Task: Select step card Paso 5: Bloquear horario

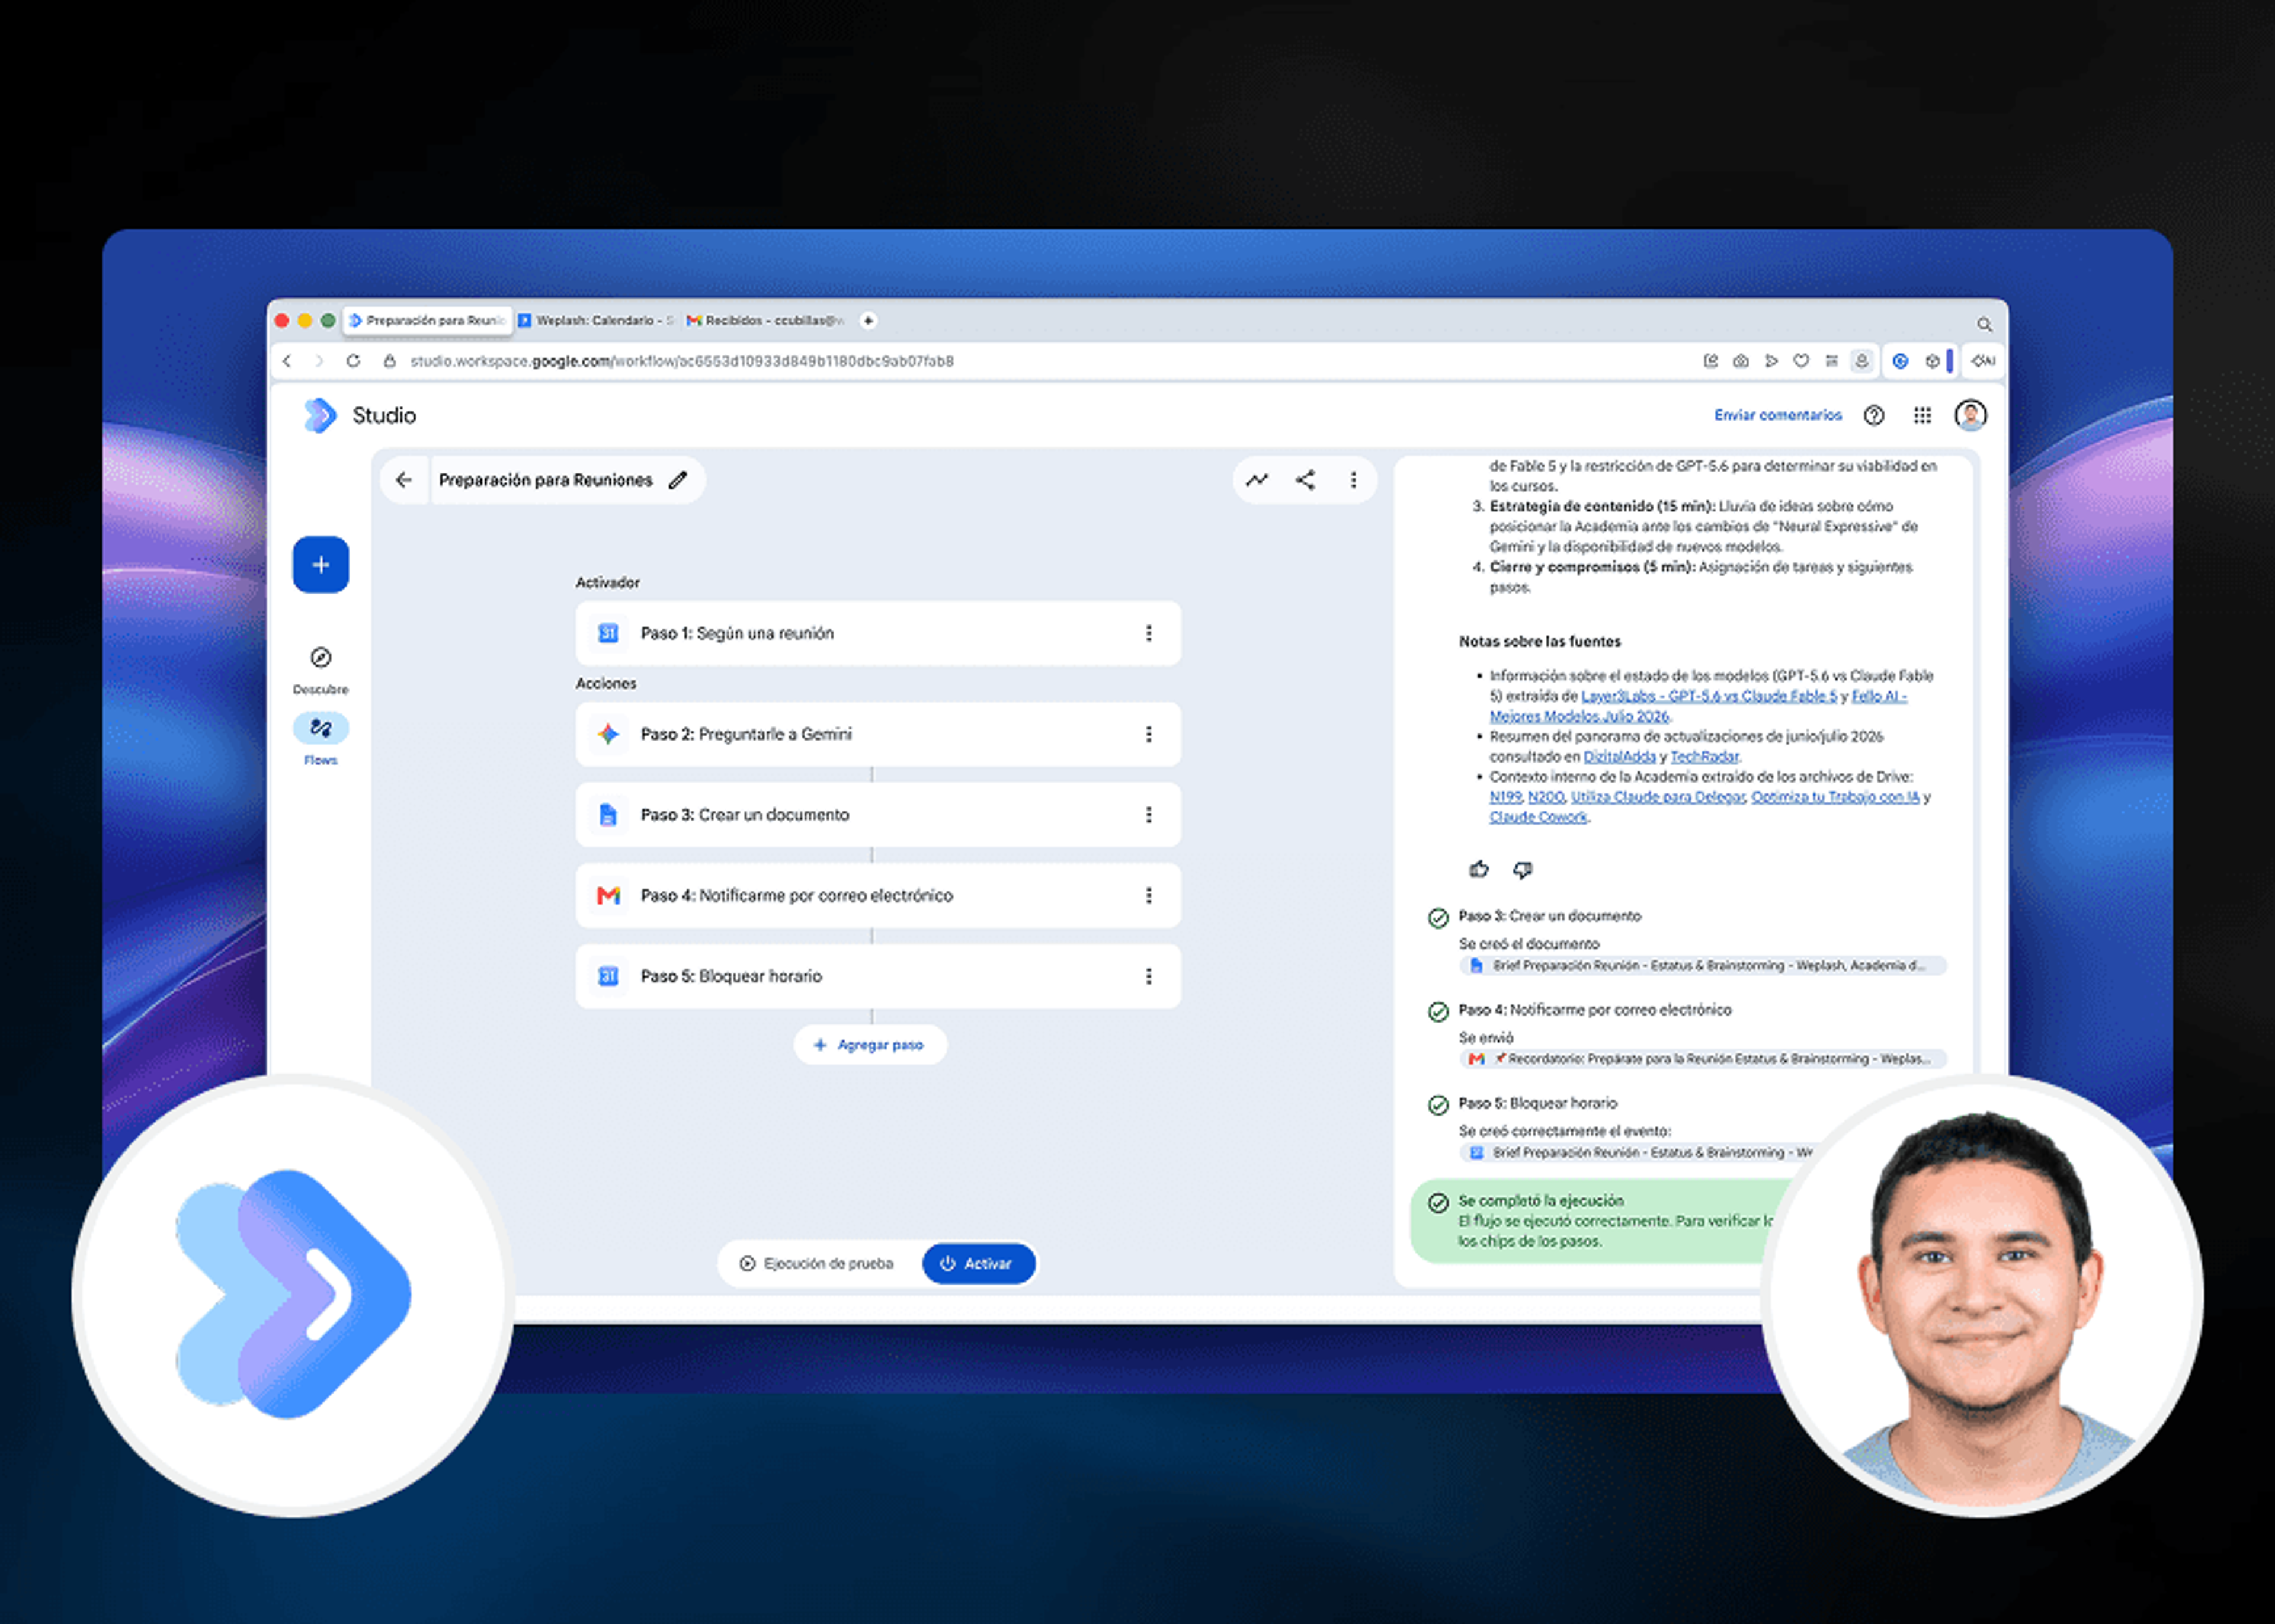Action: (x=878, y=976)
